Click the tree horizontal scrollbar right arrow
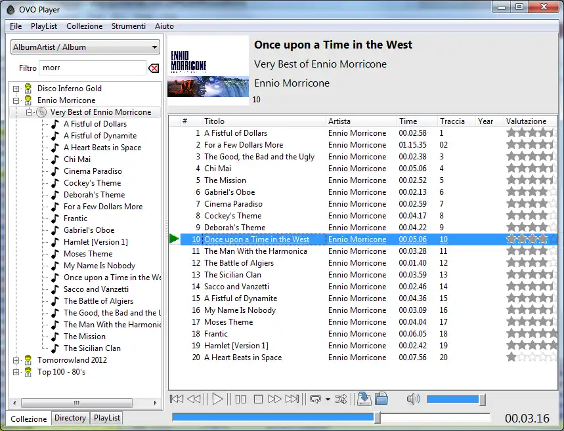 point(155,403)
